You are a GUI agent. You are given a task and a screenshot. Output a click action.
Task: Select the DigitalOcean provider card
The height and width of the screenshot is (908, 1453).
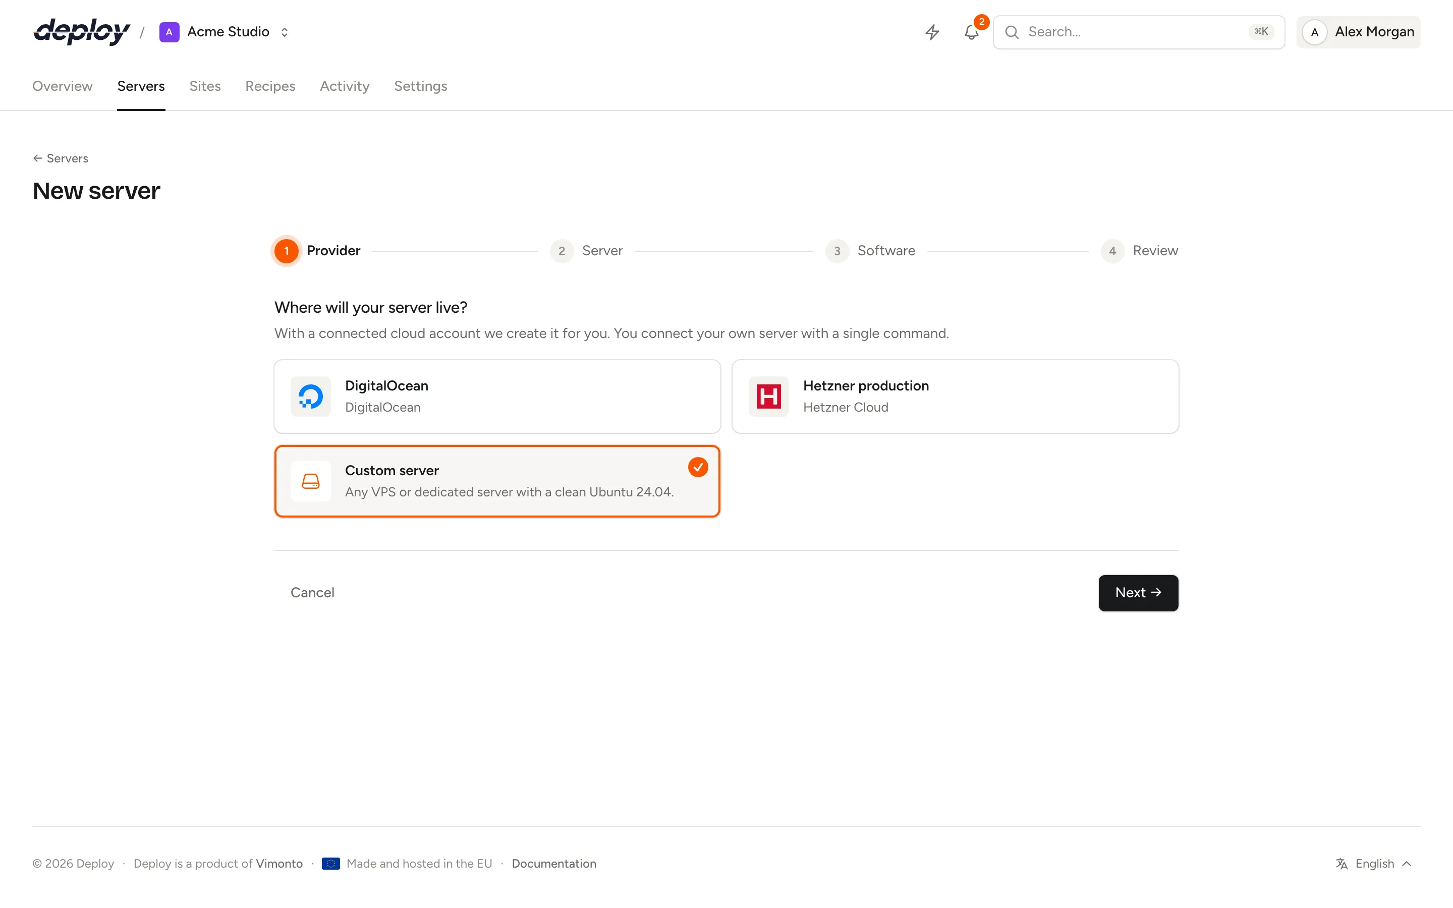(x=497, y=396)
